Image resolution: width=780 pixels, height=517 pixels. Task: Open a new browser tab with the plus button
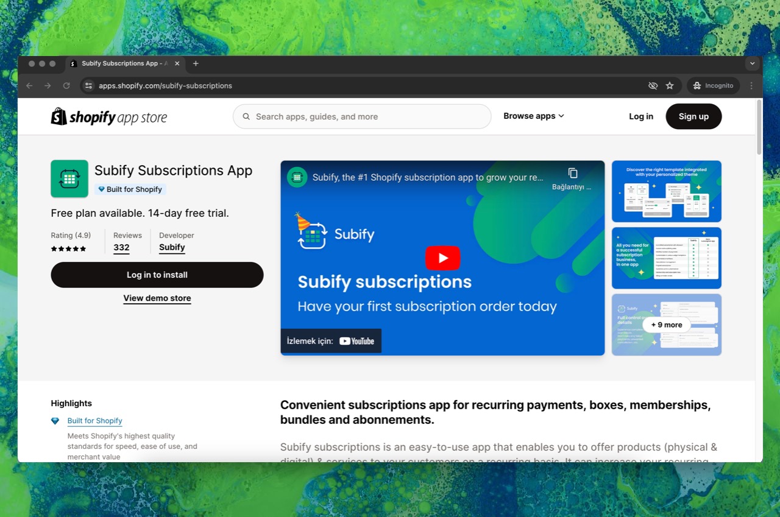coord(196,63)
